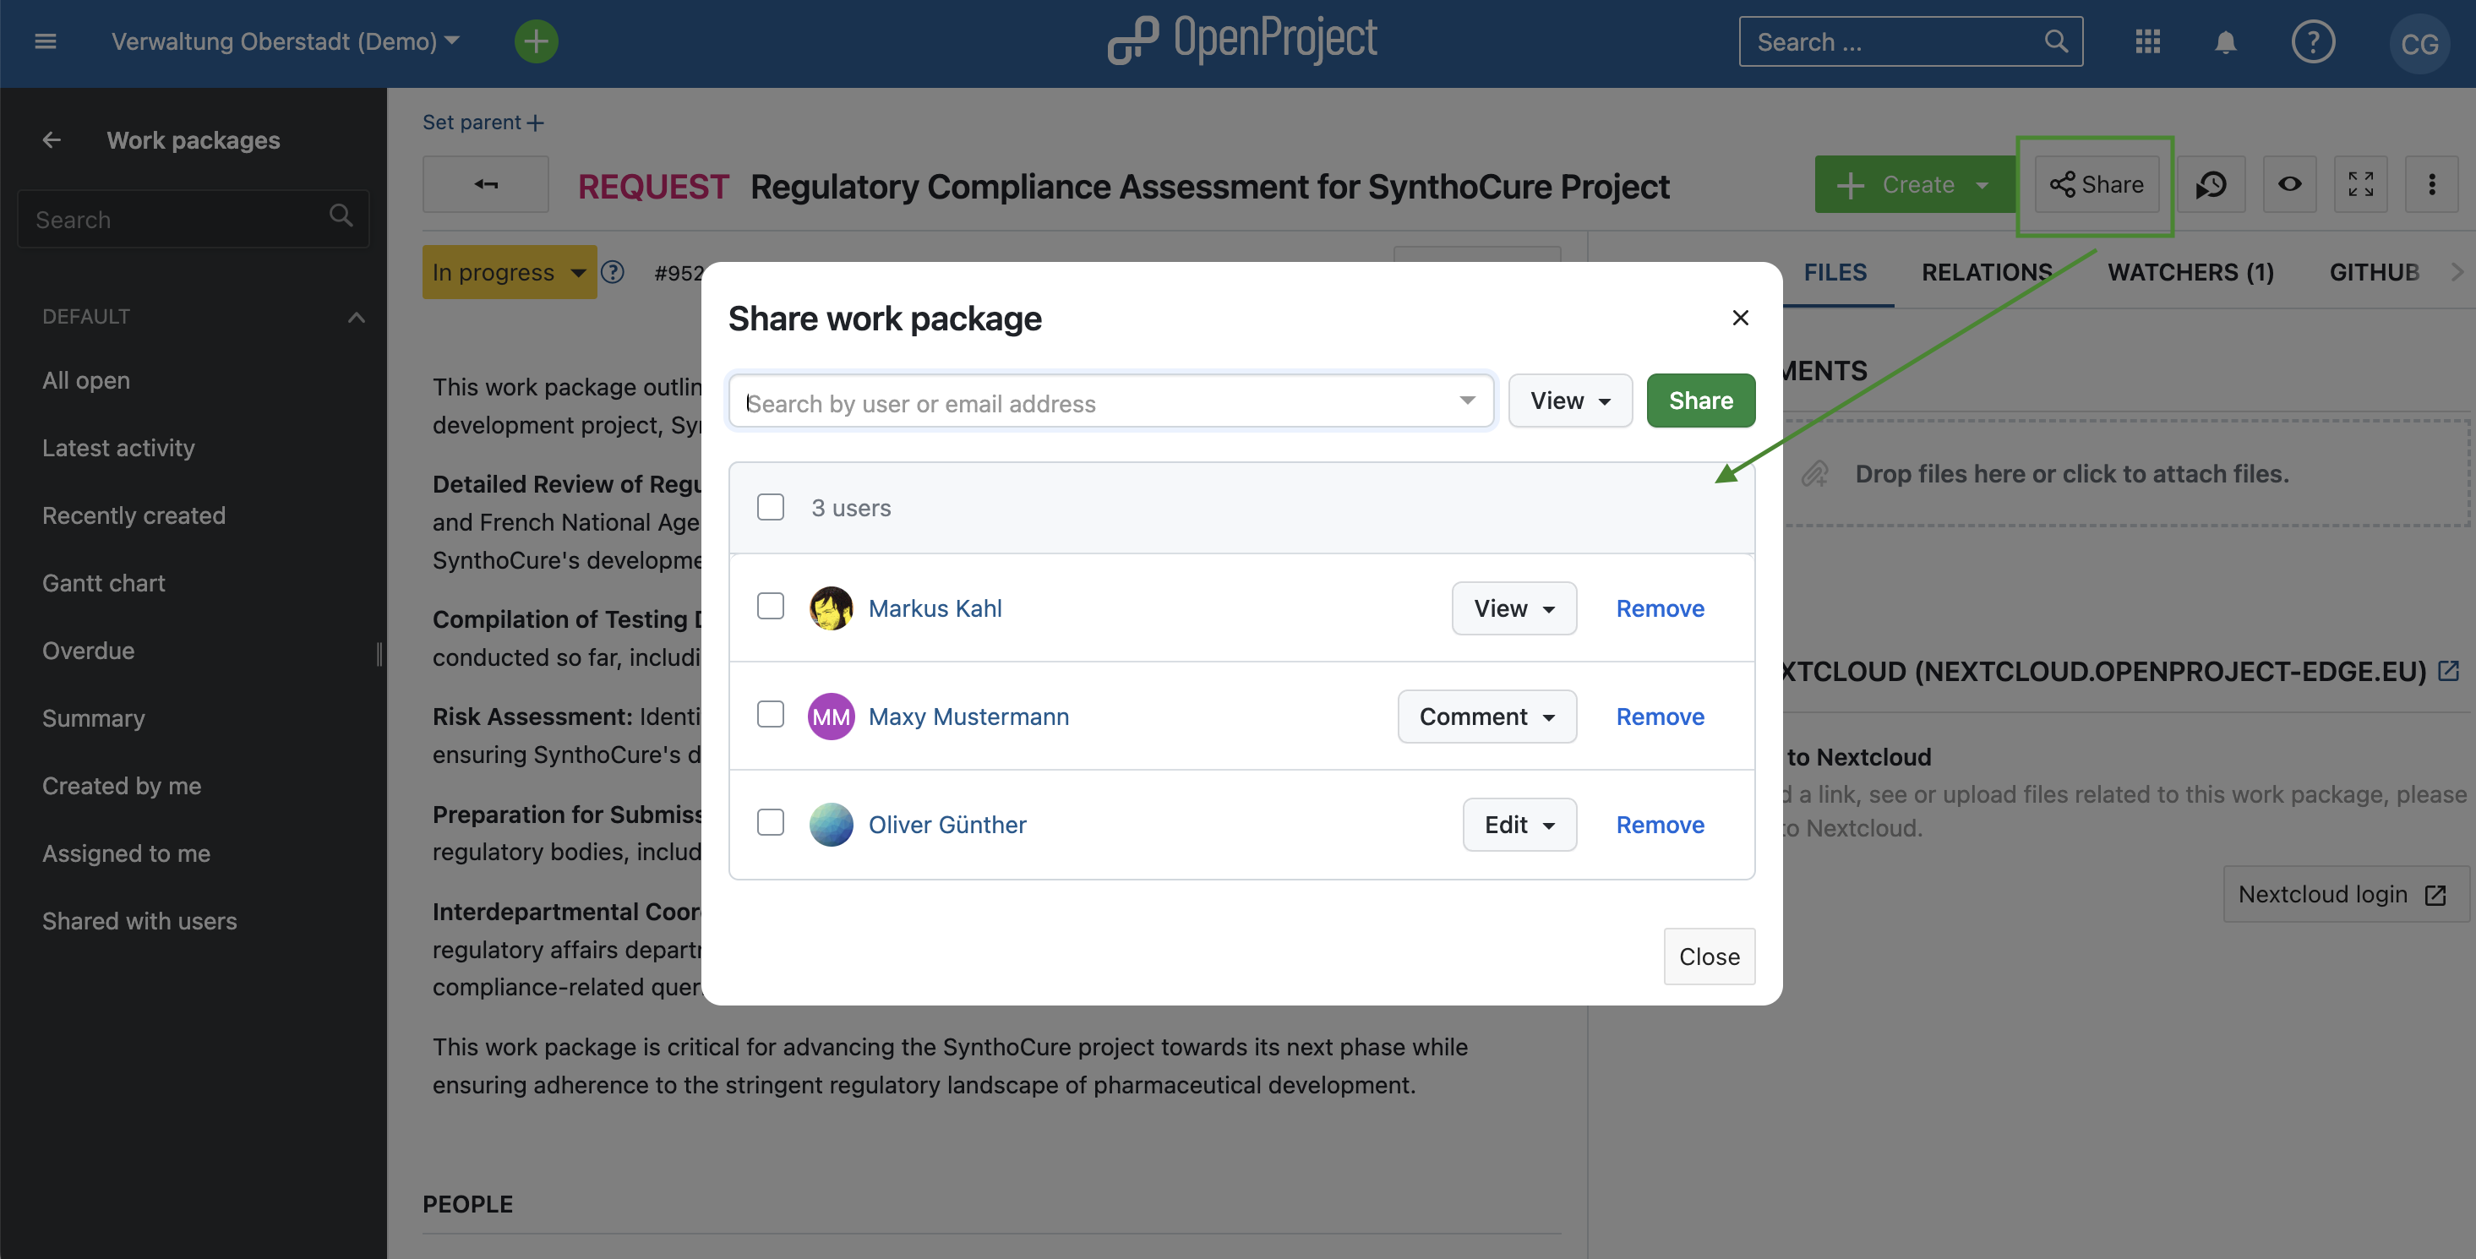
Task: Open the 'In progress' status dropdown
Action: point(510,272)
